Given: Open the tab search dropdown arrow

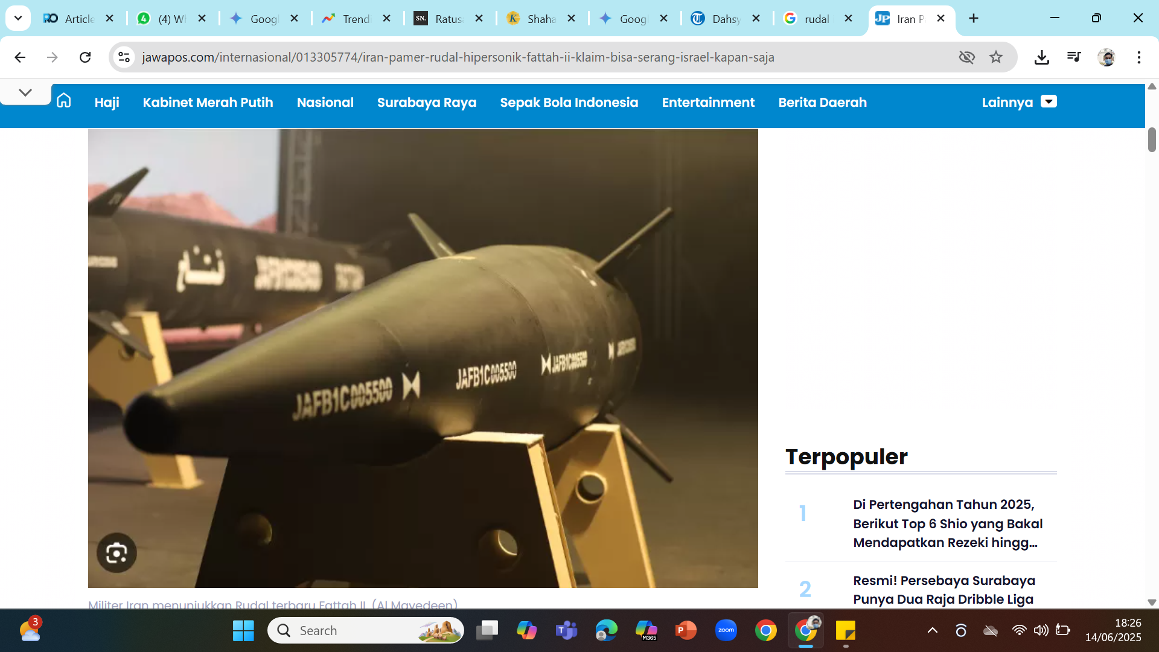Looking at the screenshot, I should (x=18, y=18).
